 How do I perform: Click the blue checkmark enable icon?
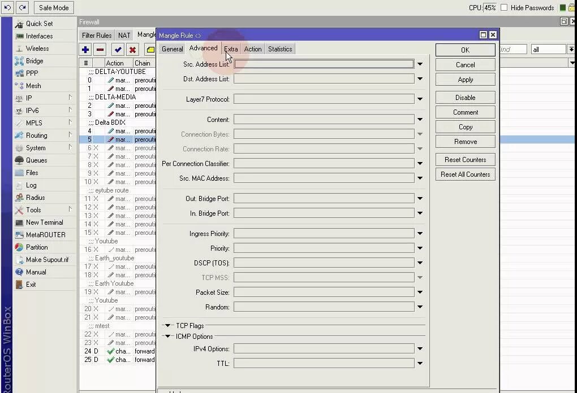tap(118, 50)
